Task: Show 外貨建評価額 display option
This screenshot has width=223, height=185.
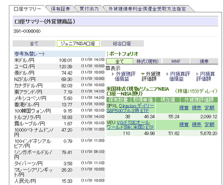Action: click(x=151, y=77)
